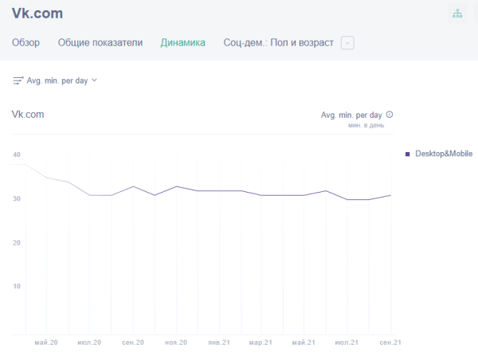The height and width of the screenshot is (364, 478).
Task: Click the filter lines icon above the chart
Action: [18, 80]
